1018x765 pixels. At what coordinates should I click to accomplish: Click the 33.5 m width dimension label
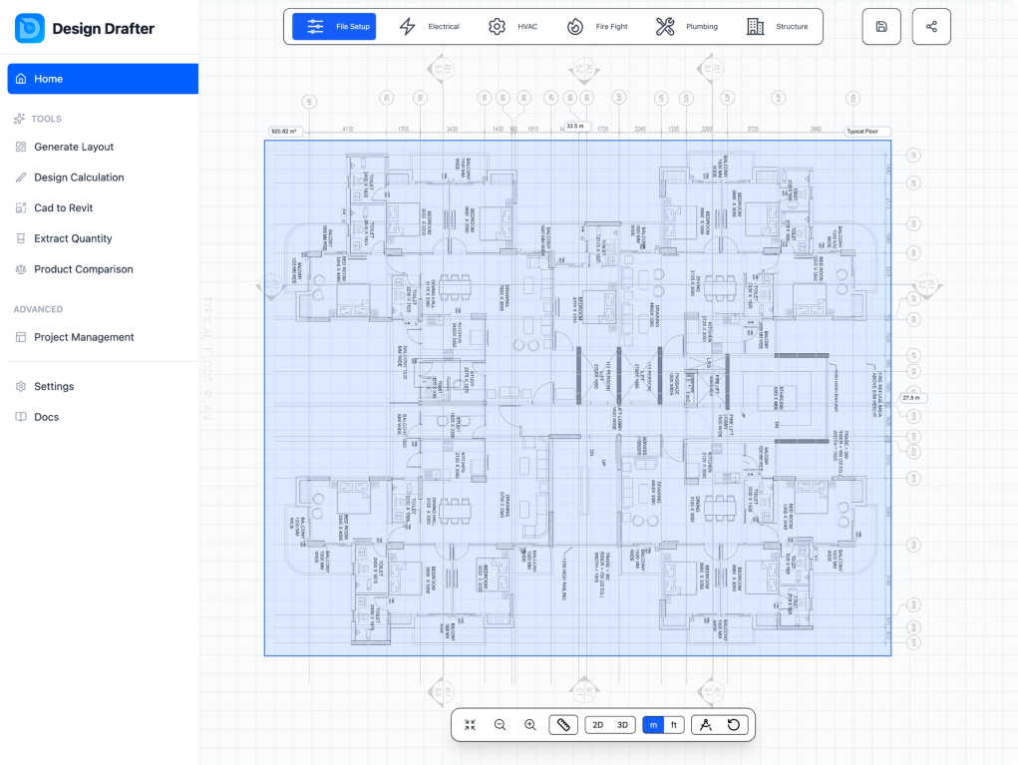click(x=575, y=127)
